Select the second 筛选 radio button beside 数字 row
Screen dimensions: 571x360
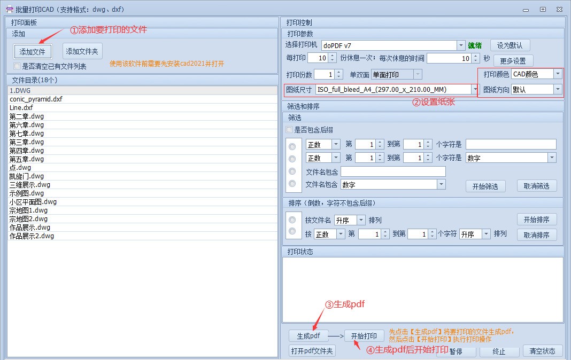pyautogui.click(x=292, y=159)
